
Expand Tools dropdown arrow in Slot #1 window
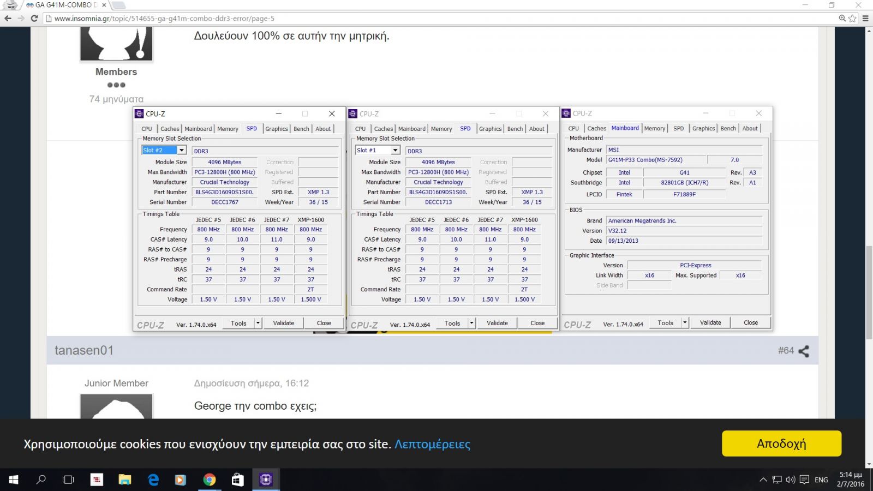point(472,323)
